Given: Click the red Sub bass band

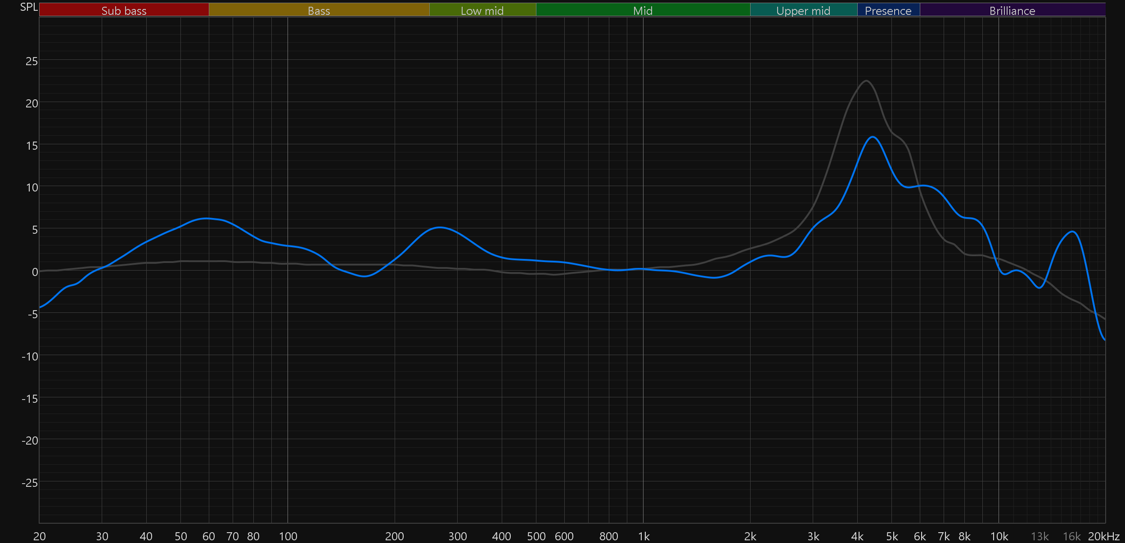Looking at the screenshot, I should tap(124, 10).
